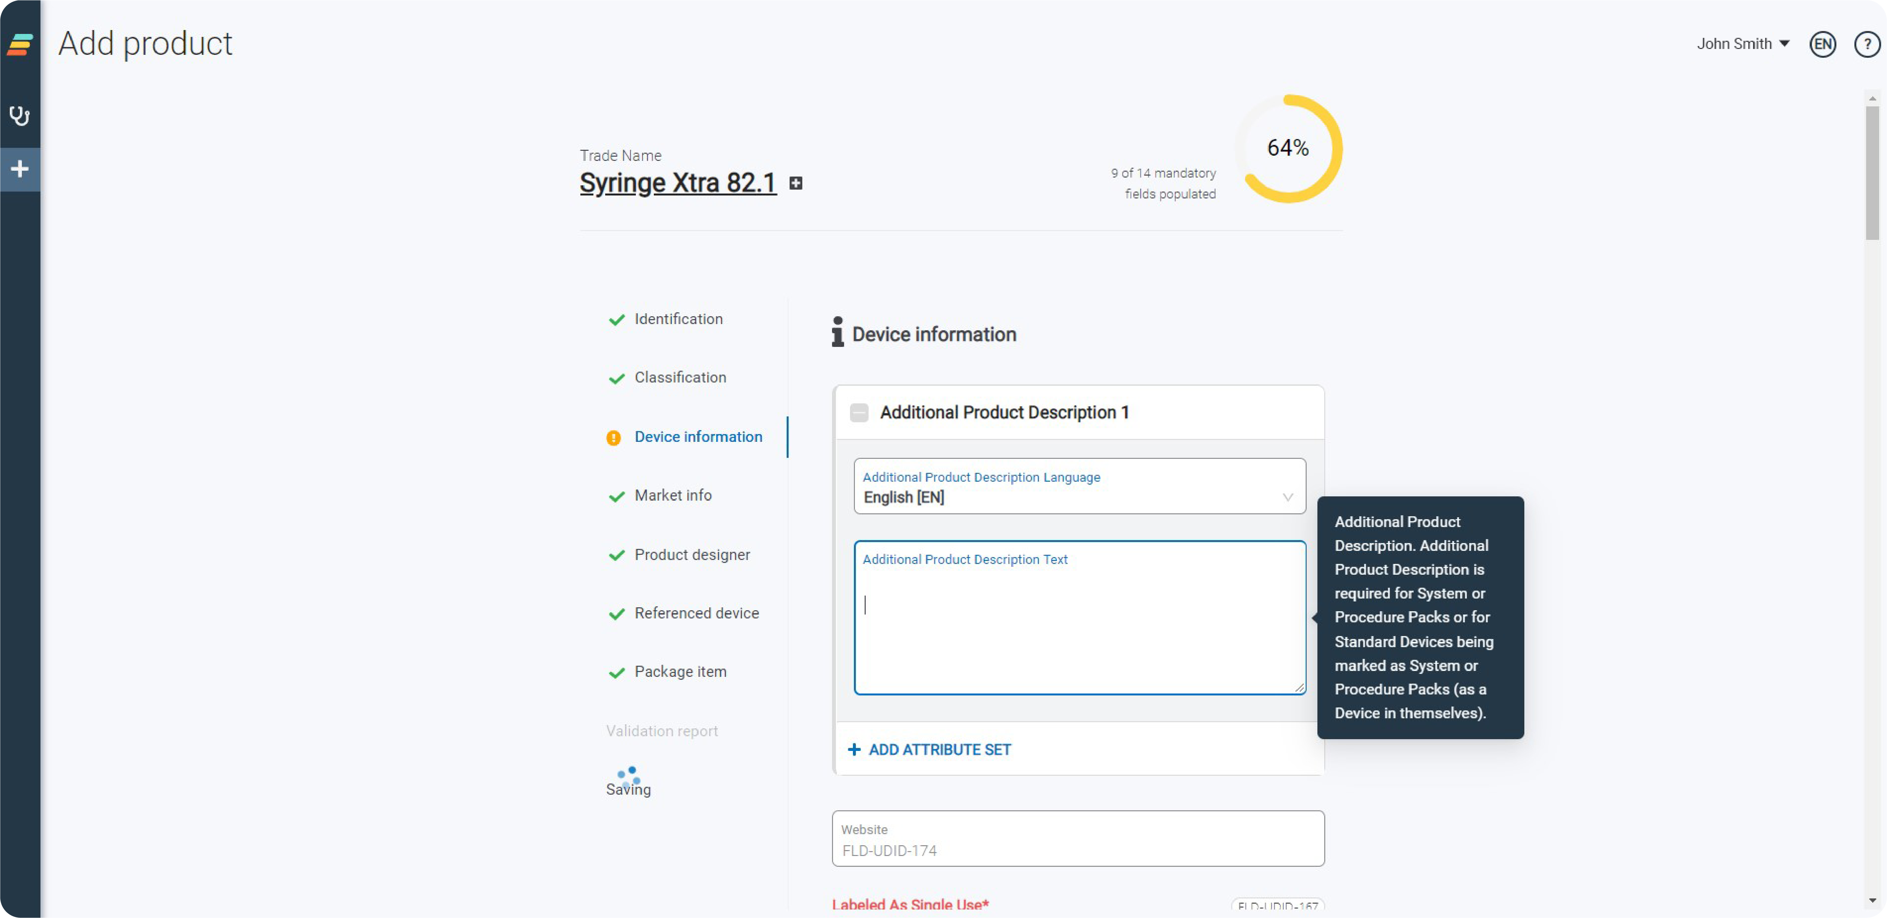
Task: Click the Device information info icon
Action: click(837, 332)
